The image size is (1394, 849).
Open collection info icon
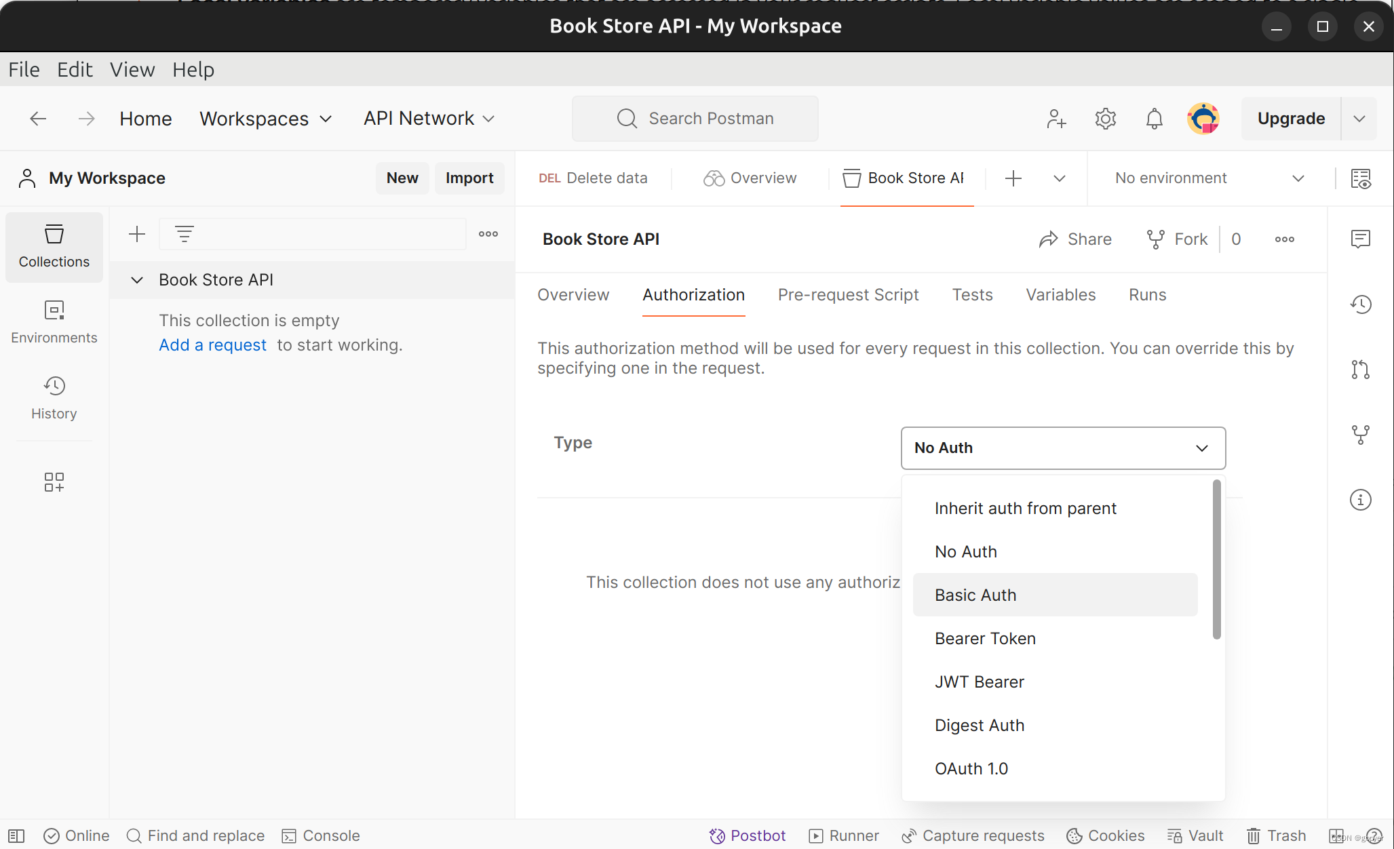tap(1361, 500)
